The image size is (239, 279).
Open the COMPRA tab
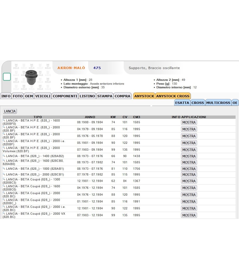[122, 96]
